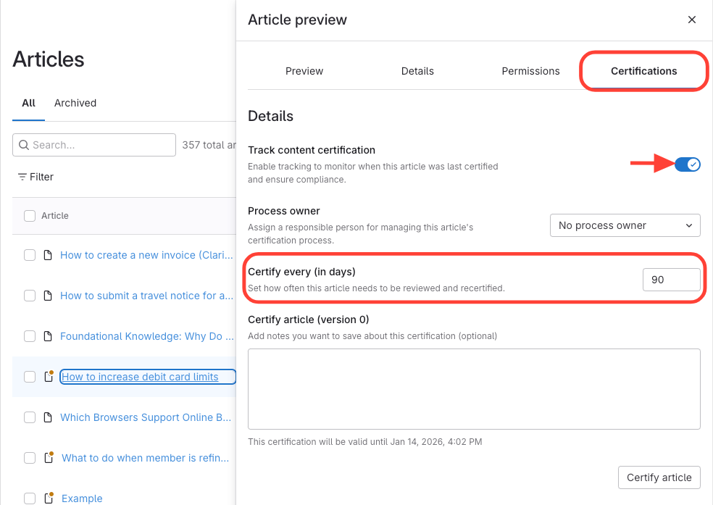Open the 'No process owner' dropdown
The width and height of the screenshot is (713, 505).
625,225
